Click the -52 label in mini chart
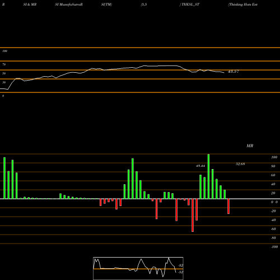280x280 pixels. [180, 272]
